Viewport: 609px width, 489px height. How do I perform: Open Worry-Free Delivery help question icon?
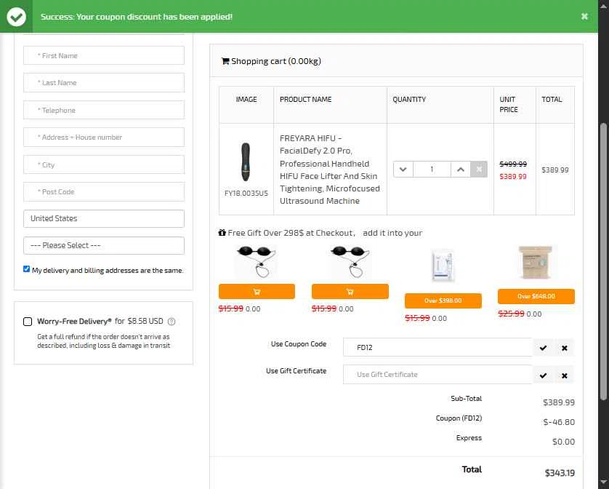coord(172,322)
